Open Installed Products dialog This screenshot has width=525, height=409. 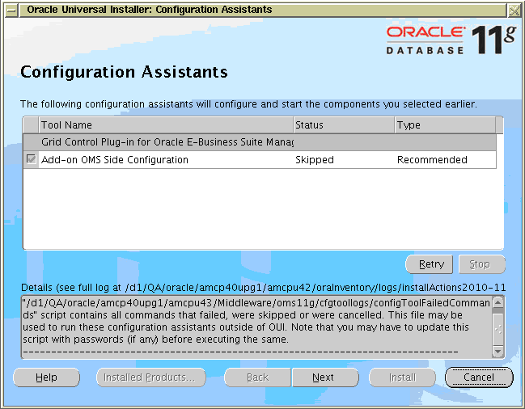point(151,377)
